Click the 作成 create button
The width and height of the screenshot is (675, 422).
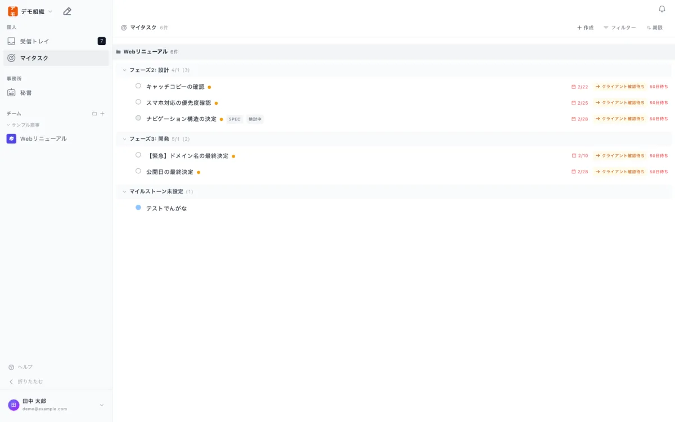click(x=585, y=28)
